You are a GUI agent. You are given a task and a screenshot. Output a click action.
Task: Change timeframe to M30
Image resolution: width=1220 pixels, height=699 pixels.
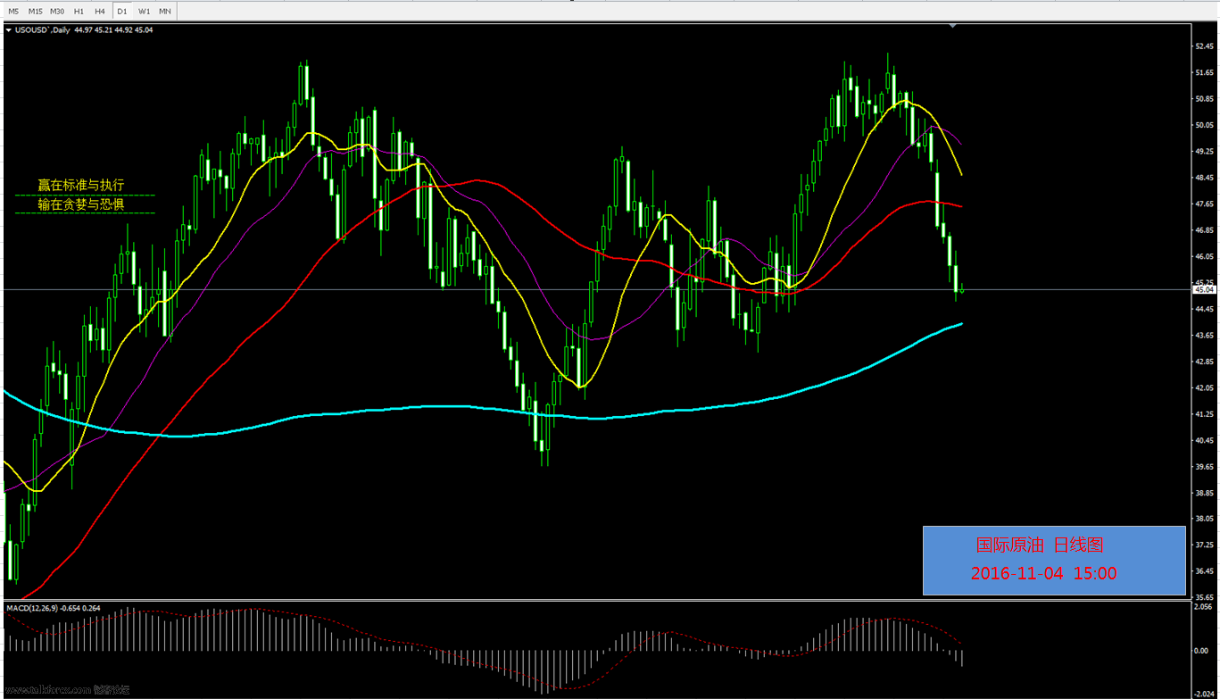click(57, 11)
